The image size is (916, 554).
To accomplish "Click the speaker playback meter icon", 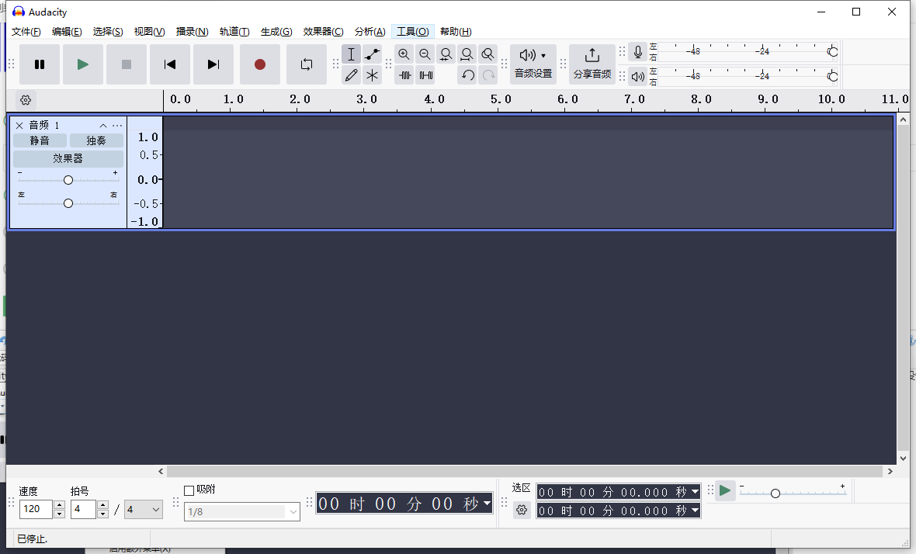I will pyautogui.click(x=638, y=77).
